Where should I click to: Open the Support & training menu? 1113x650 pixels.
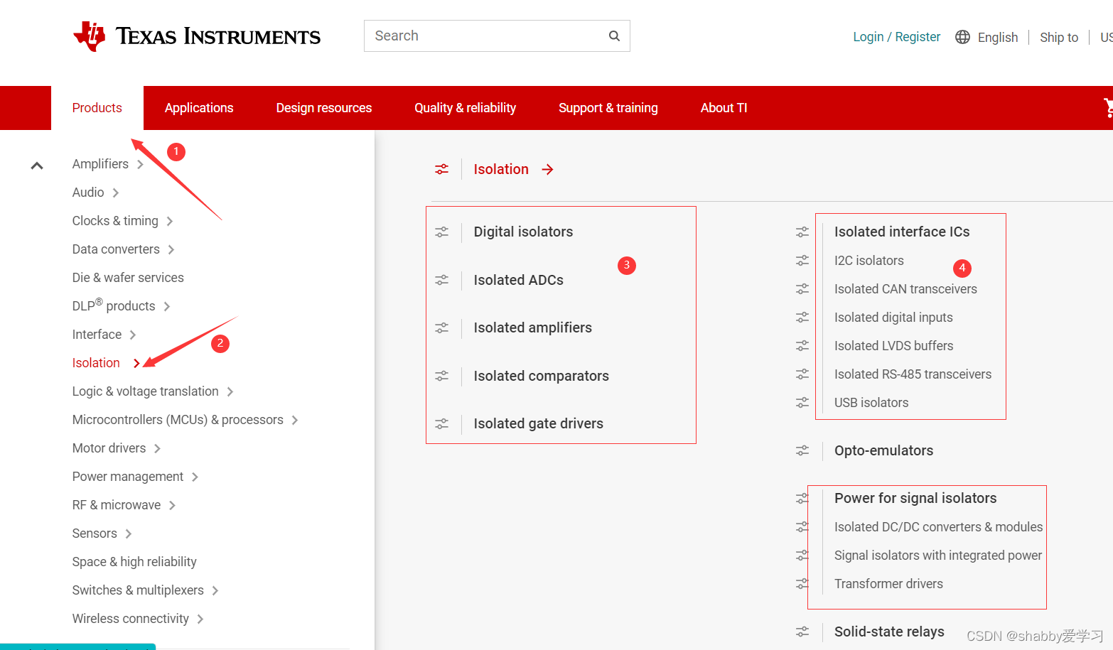point(608,108)
